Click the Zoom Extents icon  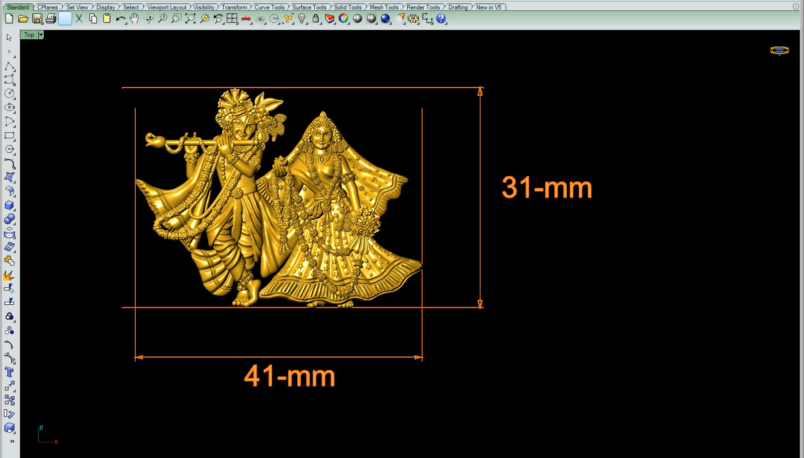190,19
